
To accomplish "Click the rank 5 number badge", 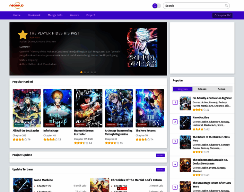I will (x=175, y=187).
